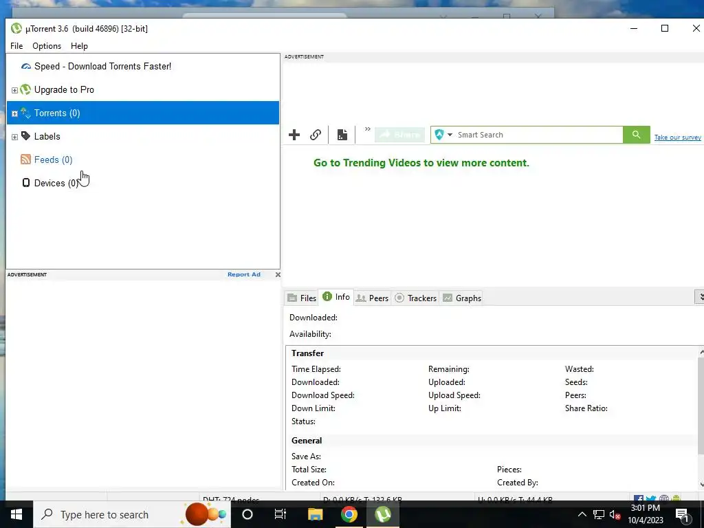704x528 pixels.
Task: Open Google Chrome from taskbar
Action: coord(349,514)
